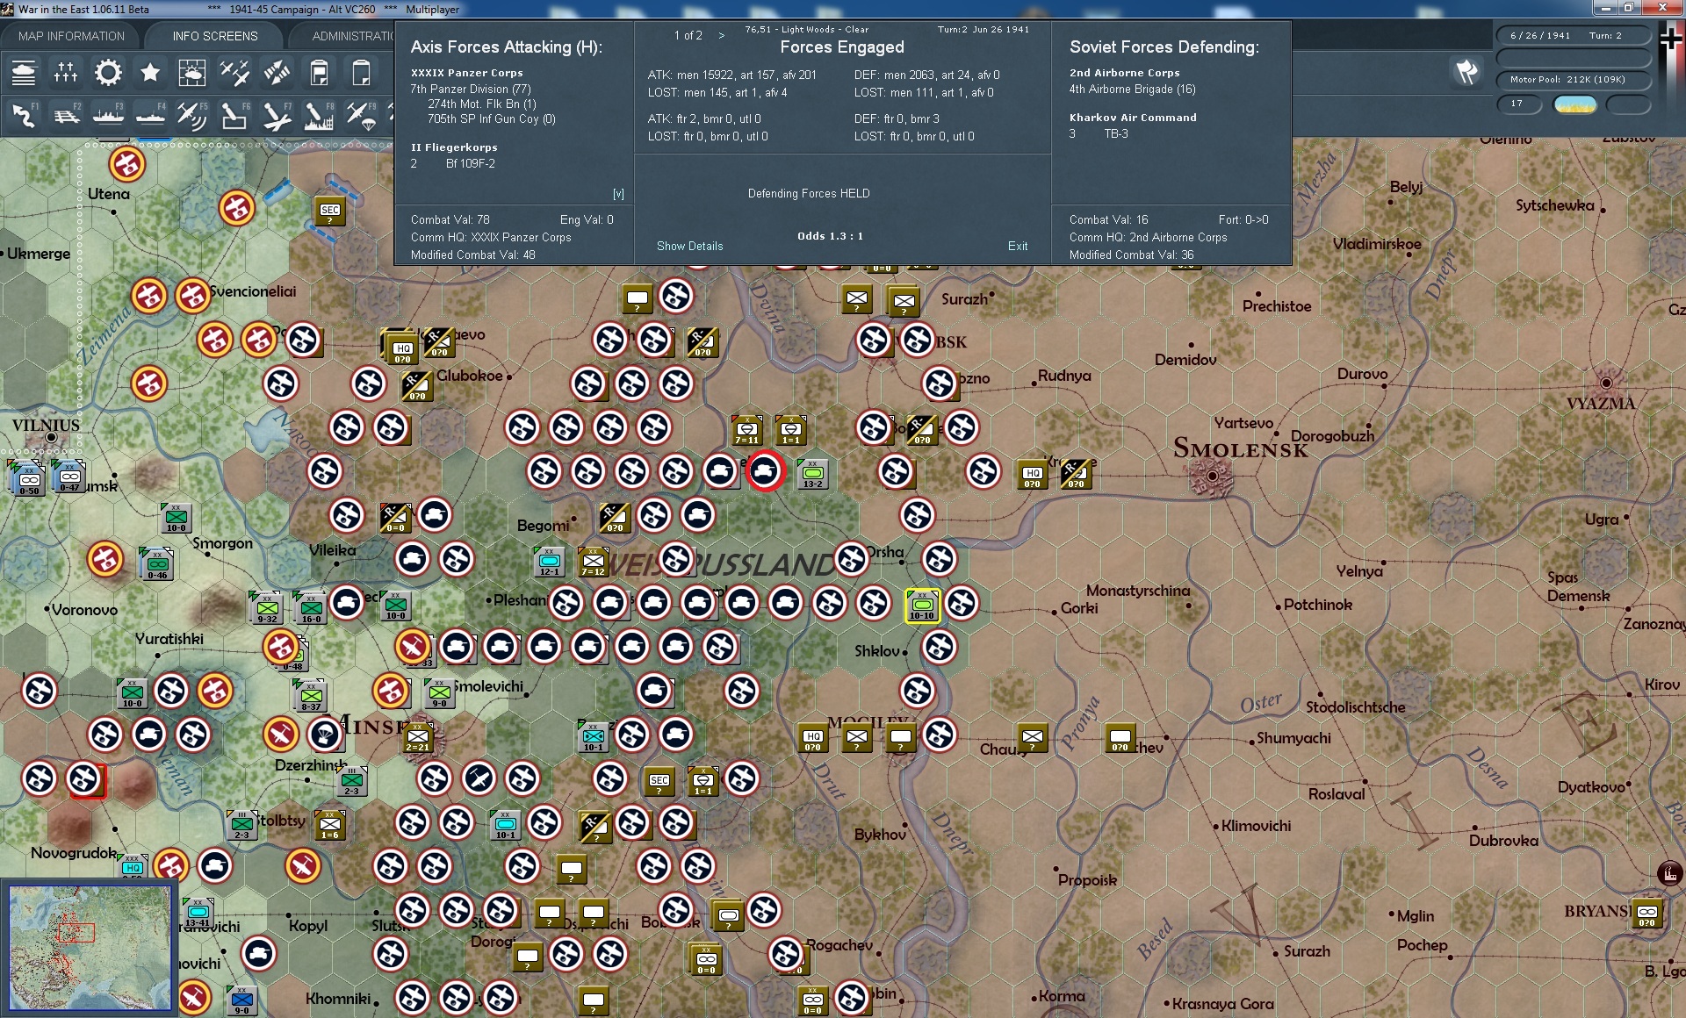
Task: Click the German cross side emblem
Action: pyautogui.click(x=1671, y=39)
